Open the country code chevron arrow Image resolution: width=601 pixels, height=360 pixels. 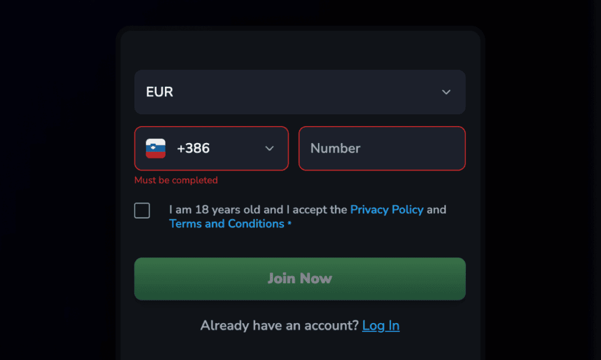pos(269,148)
